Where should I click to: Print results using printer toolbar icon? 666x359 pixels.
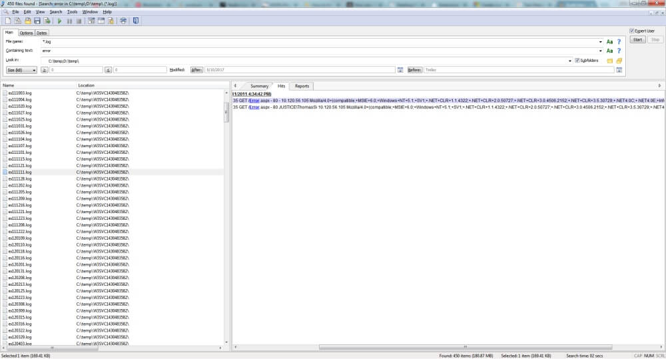tap(123, 21)
